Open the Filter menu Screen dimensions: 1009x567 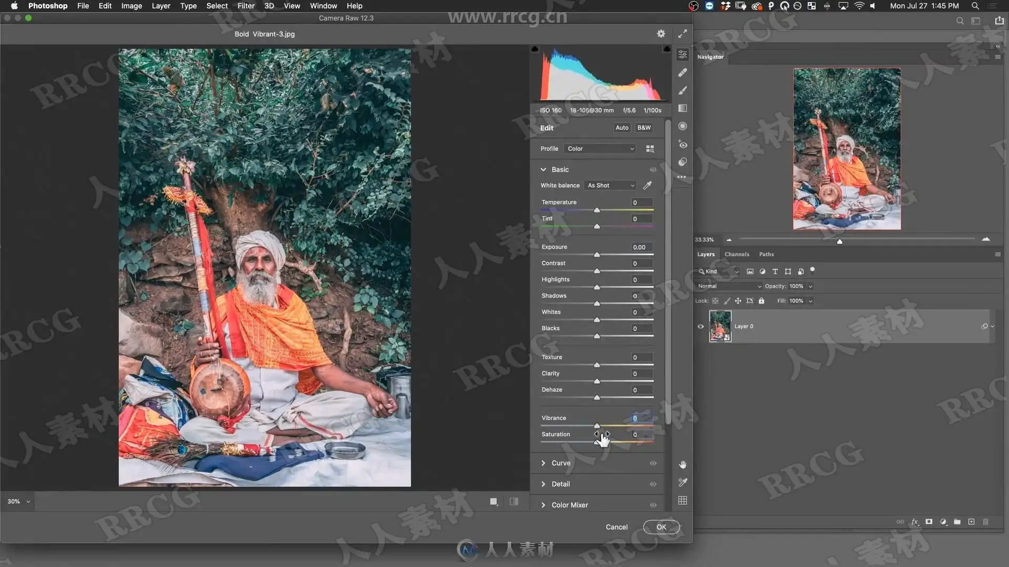coord(245,6)
